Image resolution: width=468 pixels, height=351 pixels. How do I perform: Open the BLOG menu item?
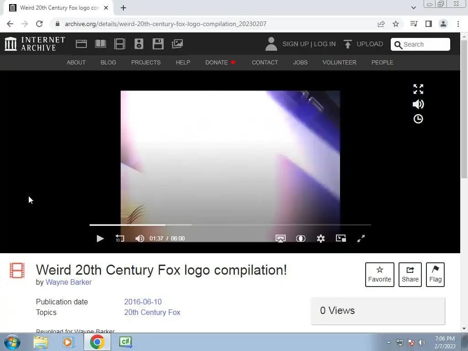click(x=108, y=62)
